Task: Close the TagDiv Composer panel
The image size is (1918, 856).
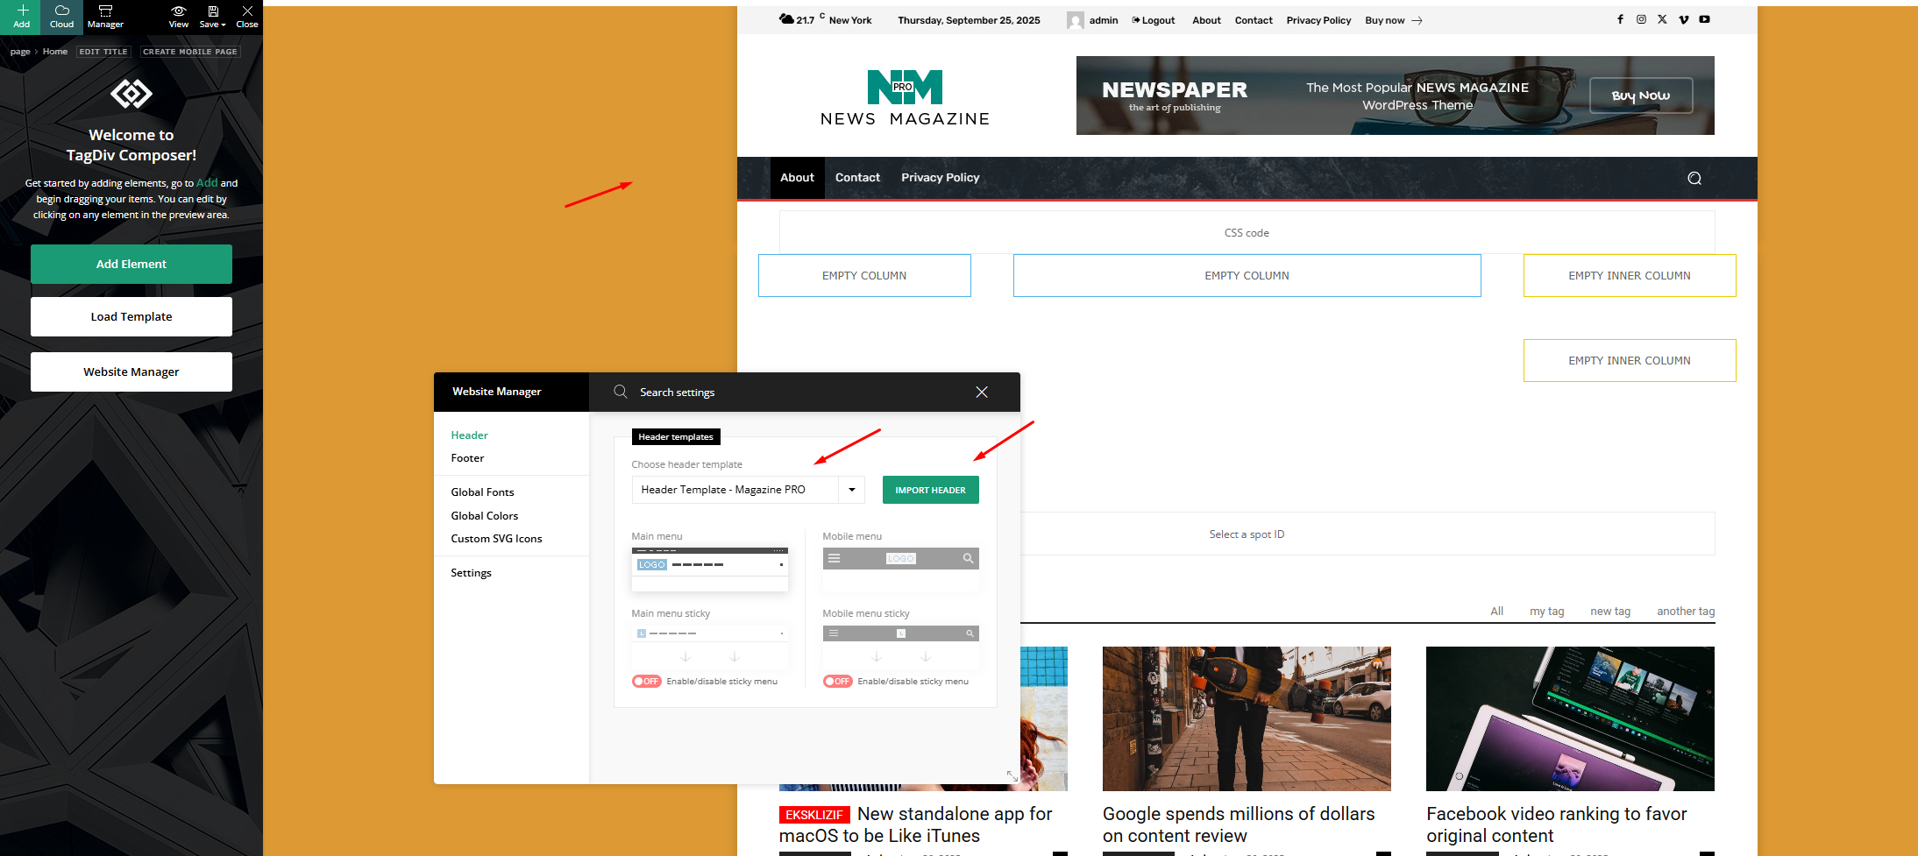Action: (x=247, y=17)
